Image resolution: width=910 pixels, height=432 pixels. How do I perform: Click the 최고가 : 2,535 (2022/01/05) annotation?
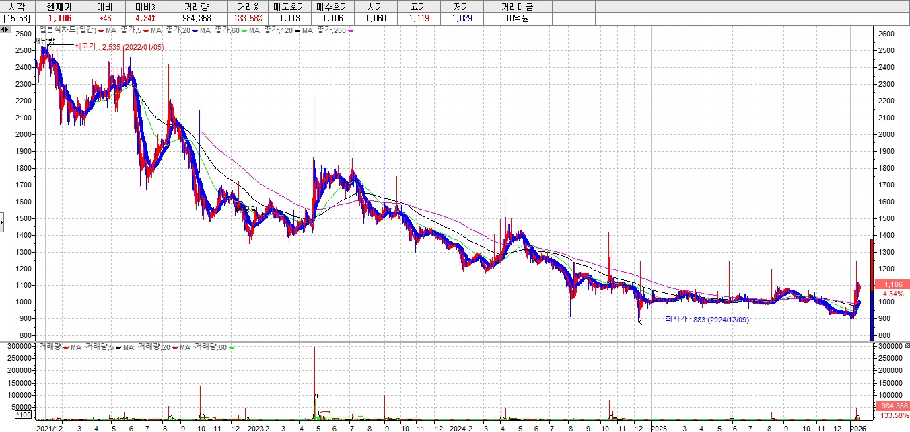[118, 47]
